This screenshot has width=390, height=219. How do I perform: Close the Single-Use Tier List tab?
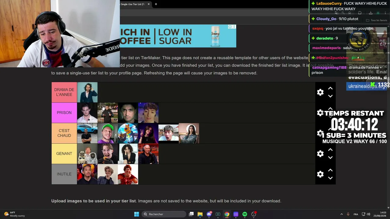click(x=149, y=4)
